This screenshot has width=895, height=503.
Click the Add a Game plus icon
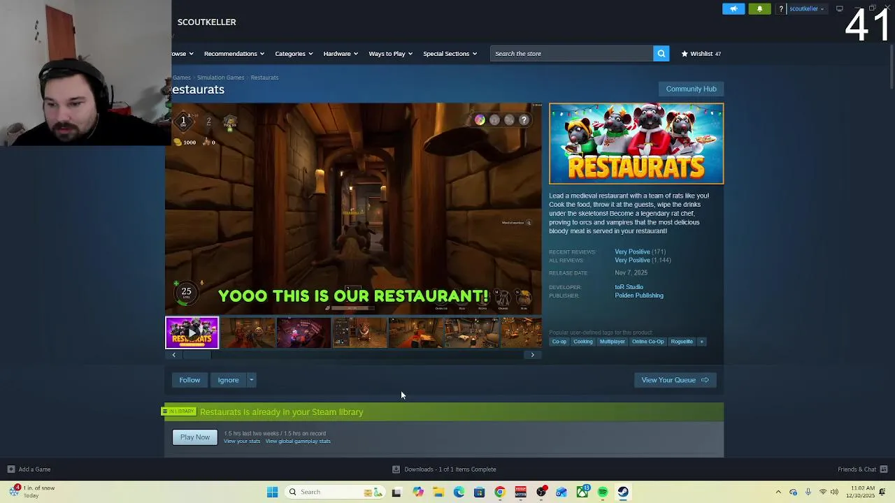[x=10, y=469]
